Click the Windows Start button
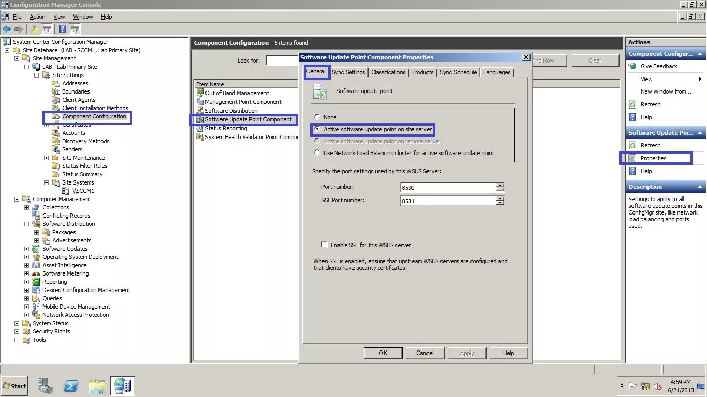 tap(14, 386)
